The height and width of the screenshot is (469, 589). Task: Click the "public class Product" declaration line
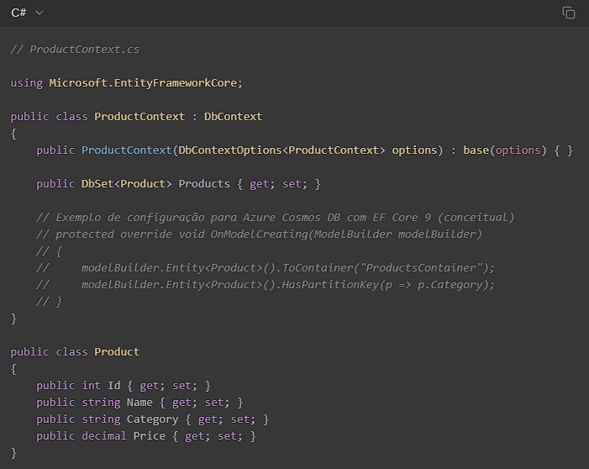click(x=75, y=351)
